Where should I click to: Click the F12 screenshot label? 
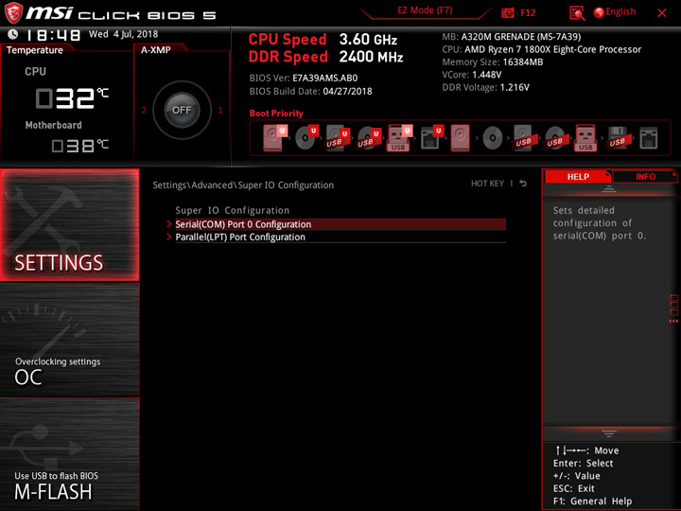pyautogui.click(x=528, y=12)
